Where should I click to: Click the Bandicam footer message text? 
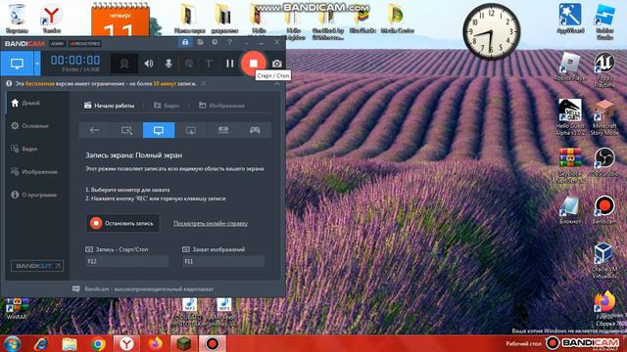(x=149, y=289)
